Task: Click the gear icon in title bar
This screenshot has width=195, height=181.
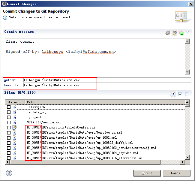Action: [x=4, y=4]
